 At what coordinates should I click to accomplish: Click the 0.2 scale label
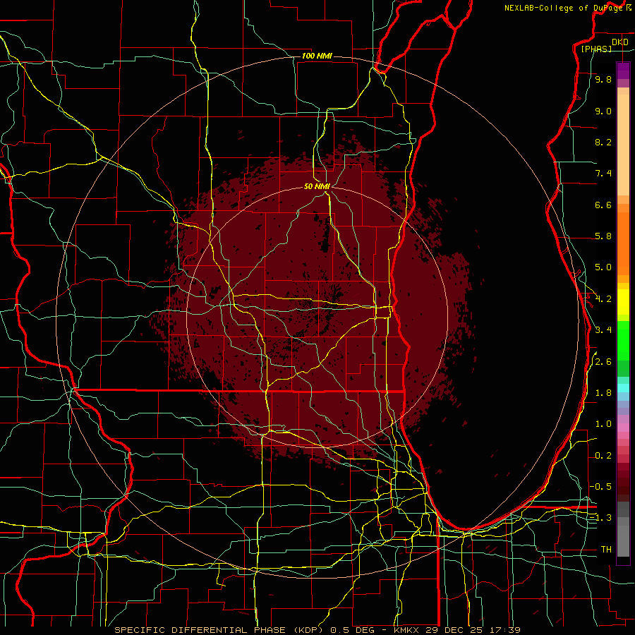603,456
